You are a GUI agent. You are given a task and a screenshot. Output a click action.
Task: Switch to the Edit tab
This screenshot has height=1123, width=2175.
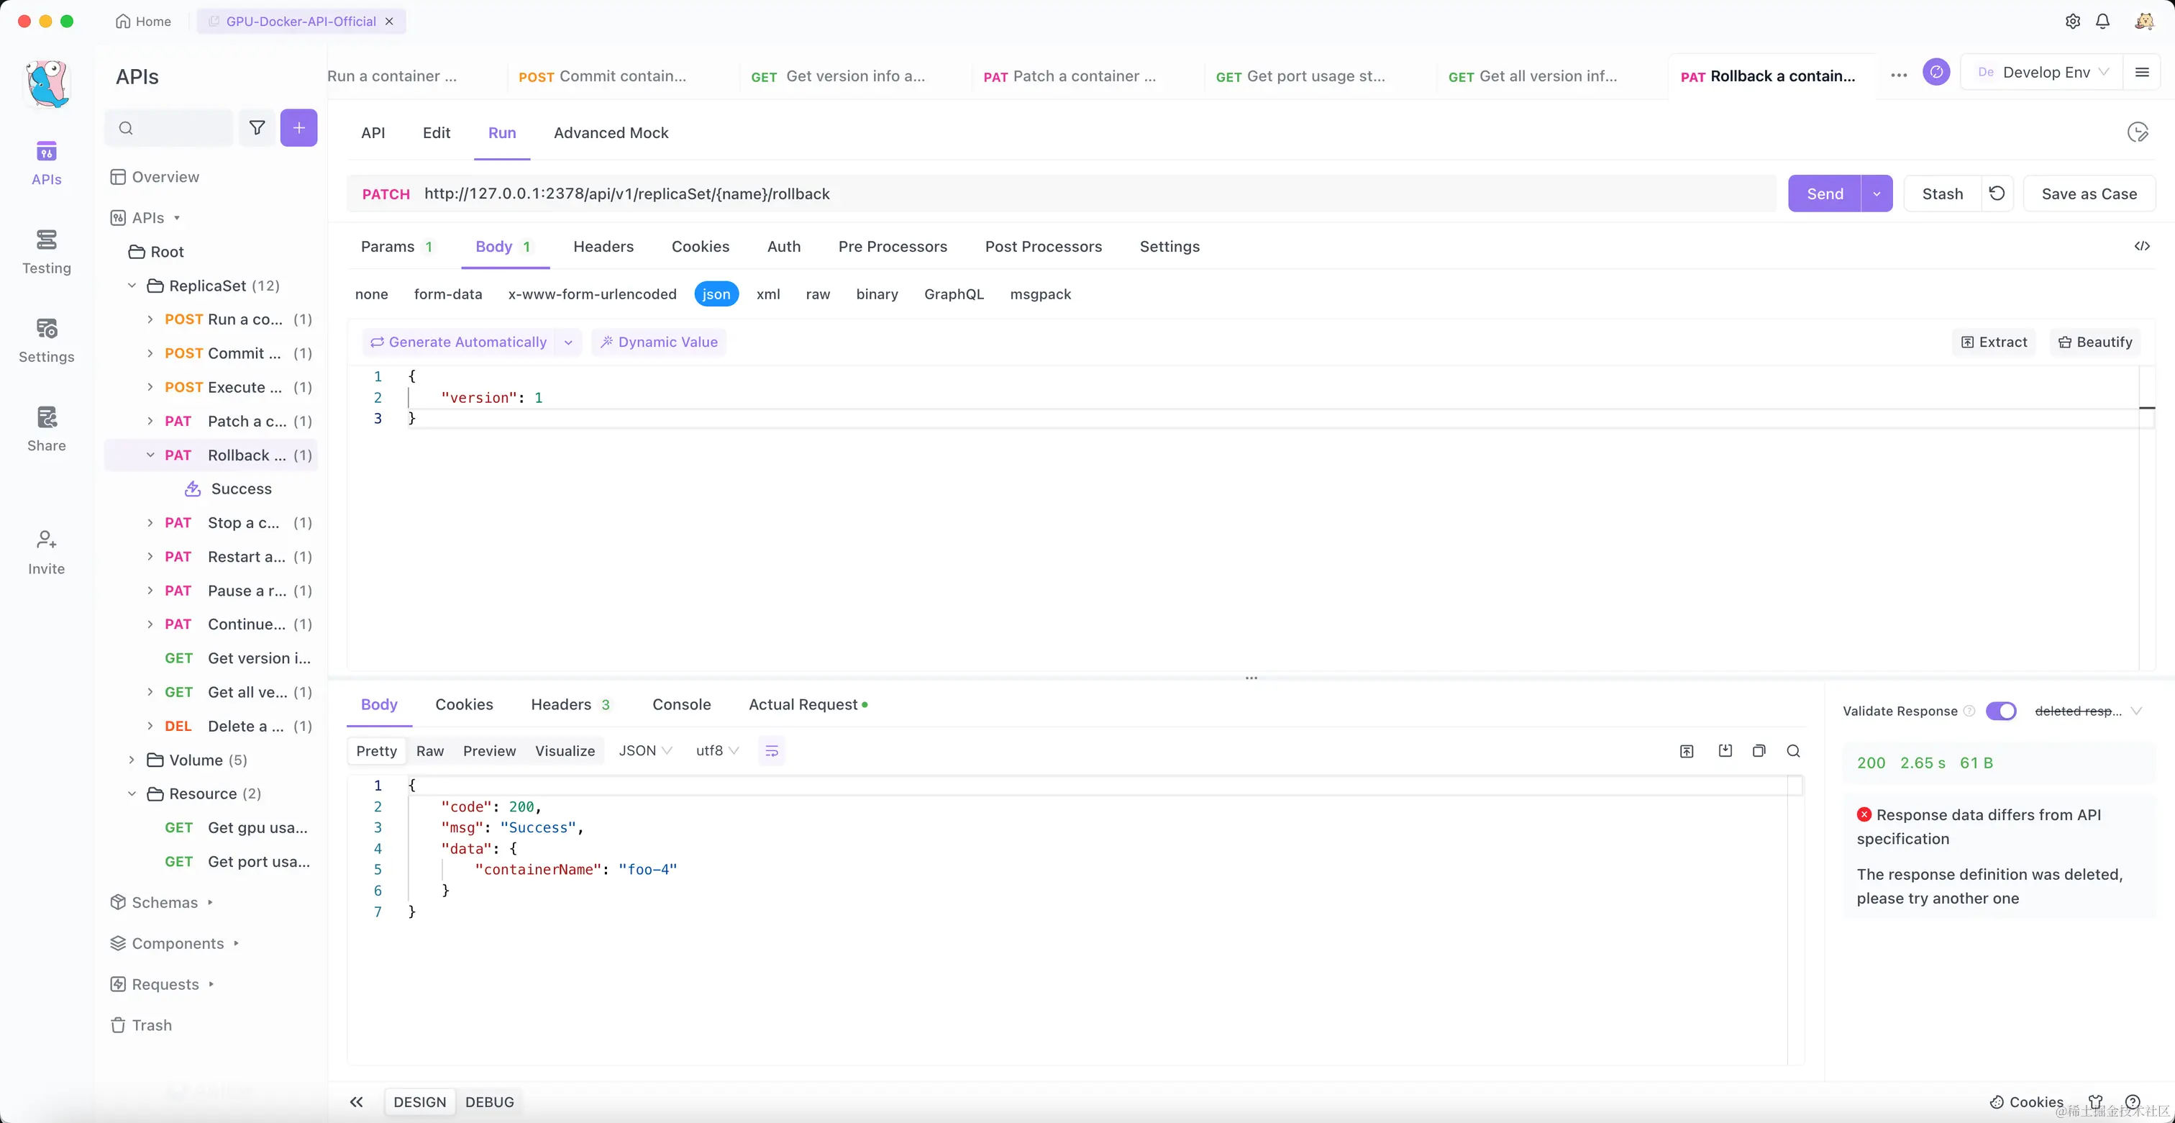[437, 132]
